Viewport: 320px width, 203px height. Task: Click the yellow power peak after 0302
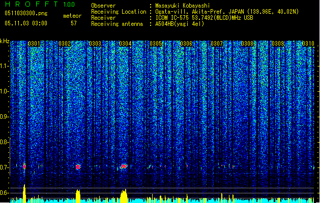(78, 196)
